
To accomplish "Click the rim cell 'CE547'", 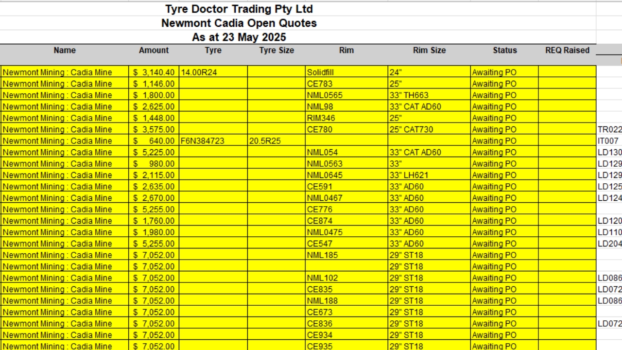I will tap(346, 244).
